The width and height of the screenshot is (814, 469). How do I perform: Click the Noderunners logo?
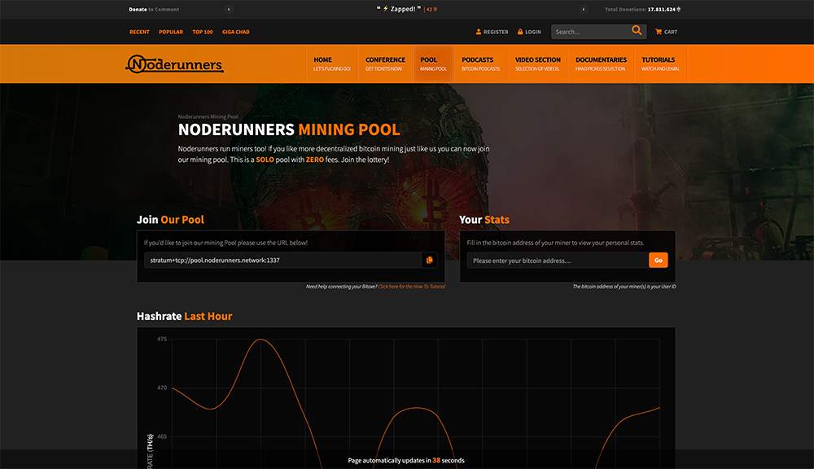coord(174,64)
